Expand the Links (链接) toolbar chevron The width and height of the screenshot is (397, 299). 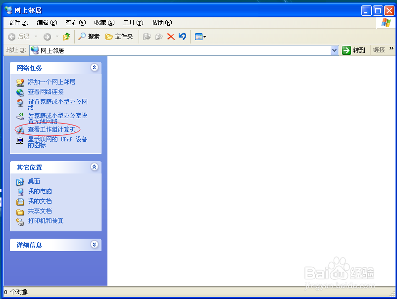point(392,48)
